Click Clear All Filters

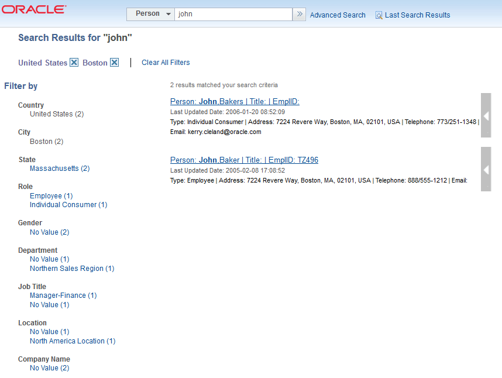(x=166, y=62)
